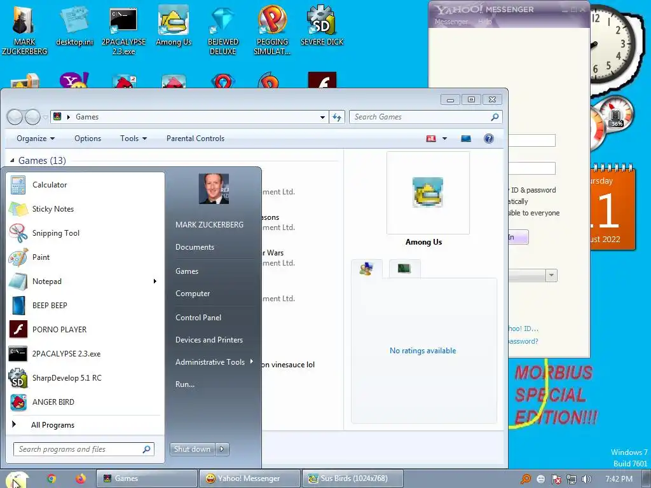This screenshot has width=651, height=488.
Task: Open the Organize dropdown menu
Action: pos(36,139)
